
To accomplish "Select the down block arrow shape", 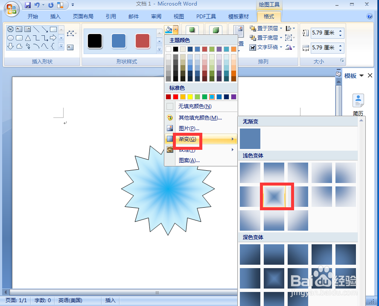I will click(x=10, y=46).
